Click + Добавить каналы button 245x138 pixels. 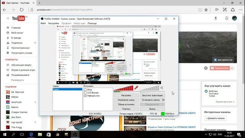[216, 118]
